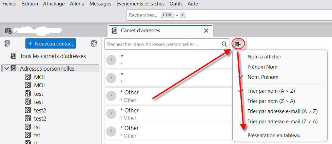Select the Nom à afficher option
Image resolution: width=332 pixels, height=144 pixels.
click(264, 57)
